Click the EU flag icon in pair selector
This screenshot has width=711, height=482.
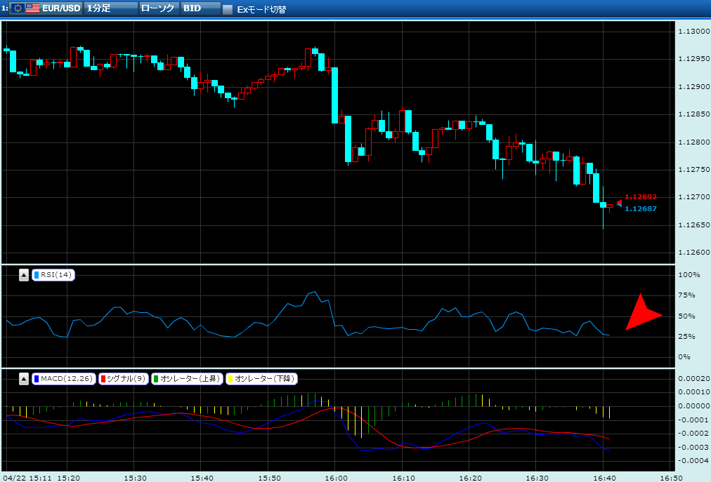tap(18, 8)
